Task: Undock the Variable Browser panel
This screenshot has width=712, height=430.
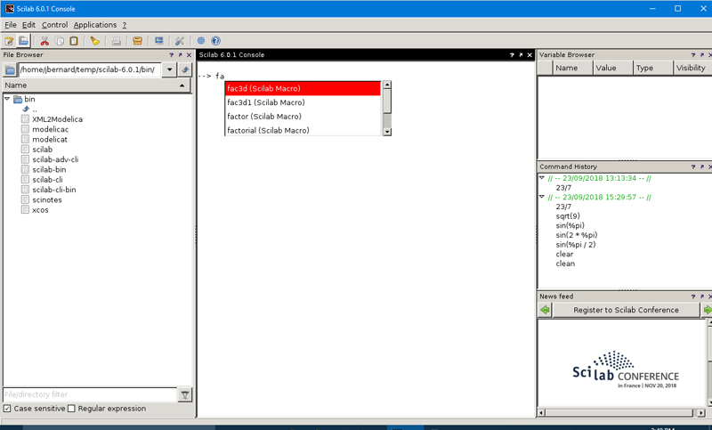Action: tap(702, 55)
